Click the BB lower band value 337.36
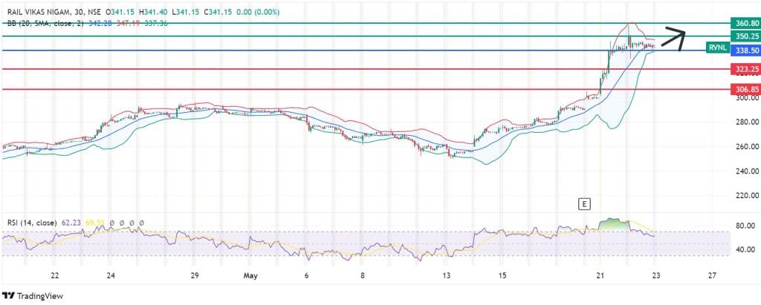761x305 pixels. [156, 23]
